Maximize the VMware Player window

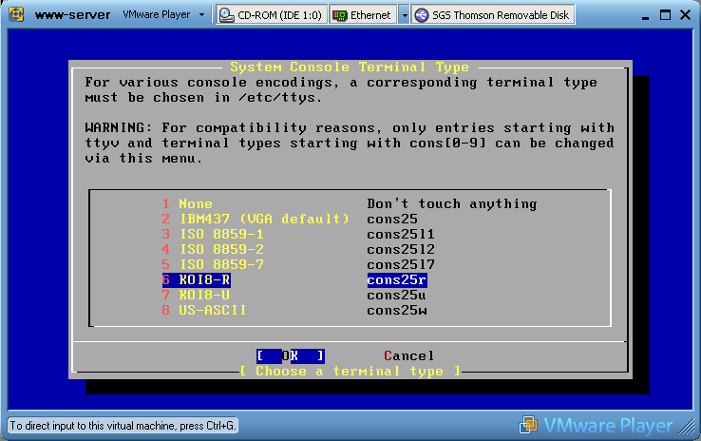point(665,15)
